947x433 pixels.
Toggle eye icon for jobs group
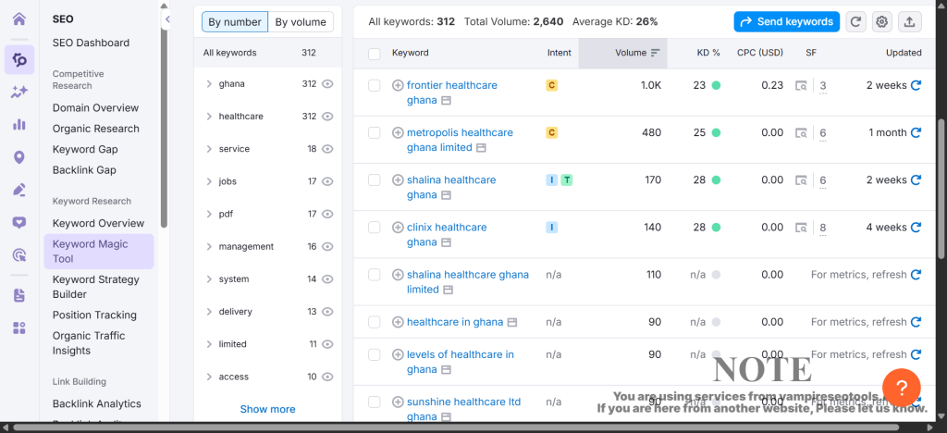327,181
